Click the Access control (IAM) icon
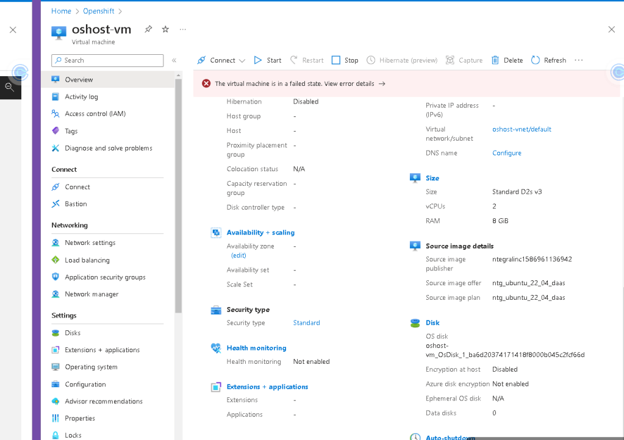 56,114
